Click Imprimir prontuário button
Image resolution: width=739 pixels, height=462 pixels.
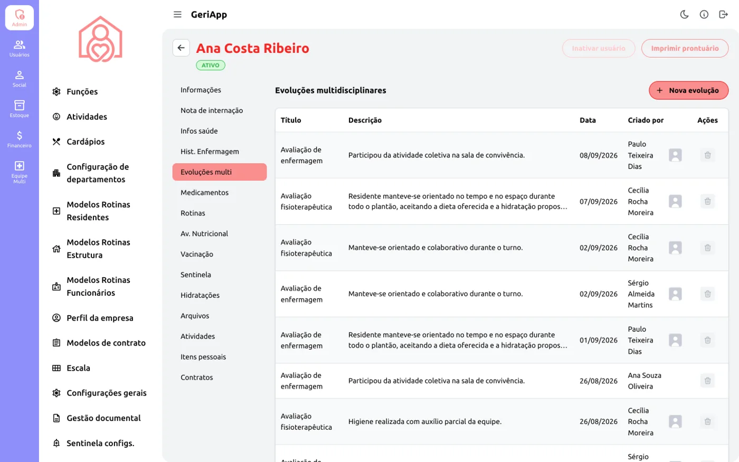tap(685, 48)
